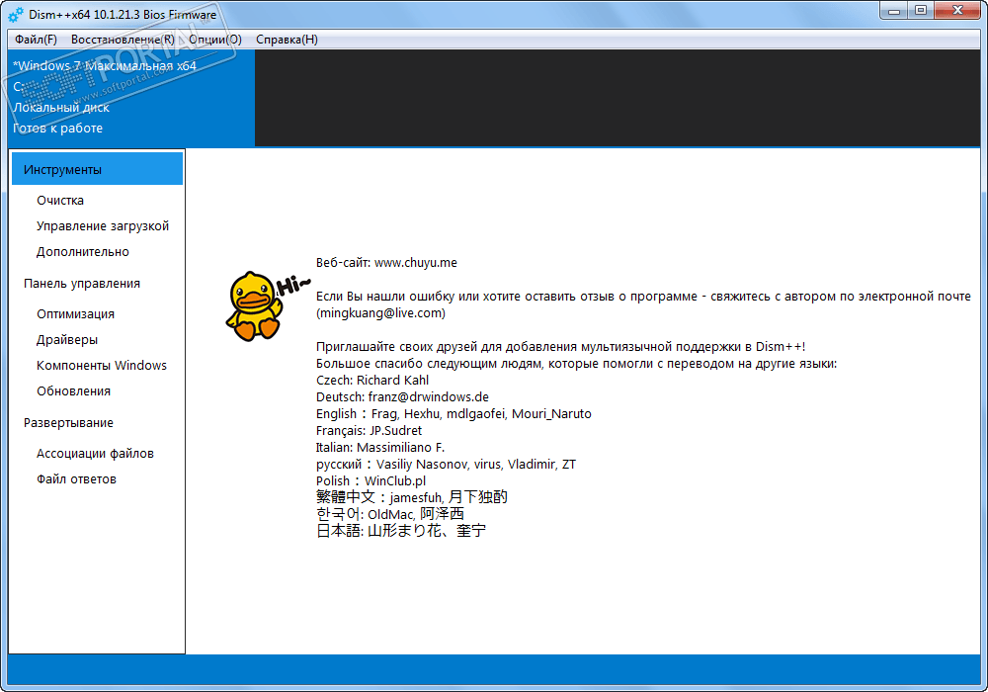Select the Панель управления section
The height and width of the screenshot is (692, 988).
pos(82,284)
